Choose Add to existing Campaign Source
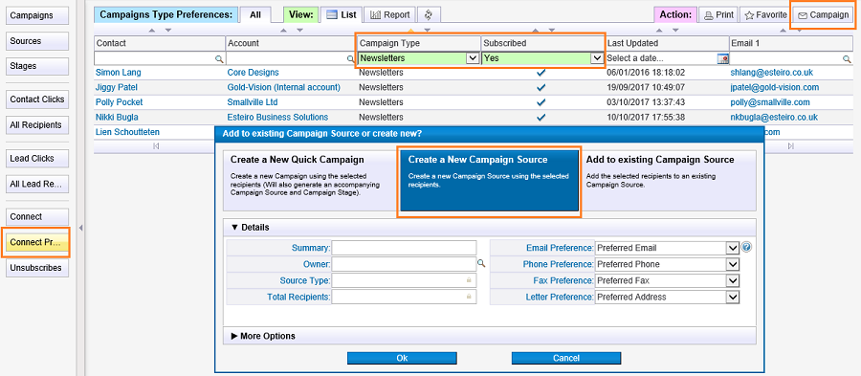The image size is (861, 376). (668, 181)
